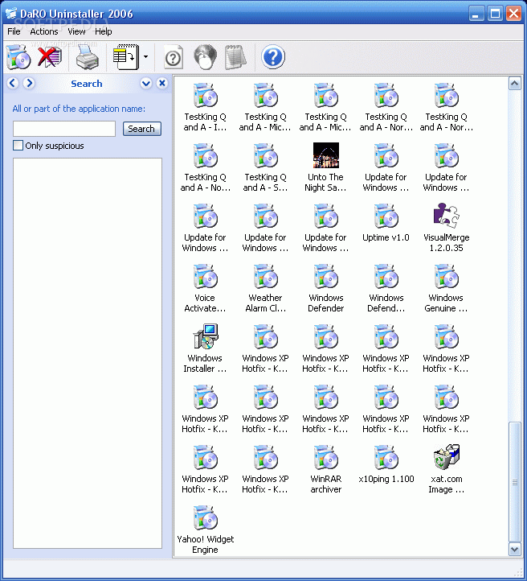Click the notepad toolbar icon
The height and width of the screenshot is (581, 527).
tap(235, 57)
